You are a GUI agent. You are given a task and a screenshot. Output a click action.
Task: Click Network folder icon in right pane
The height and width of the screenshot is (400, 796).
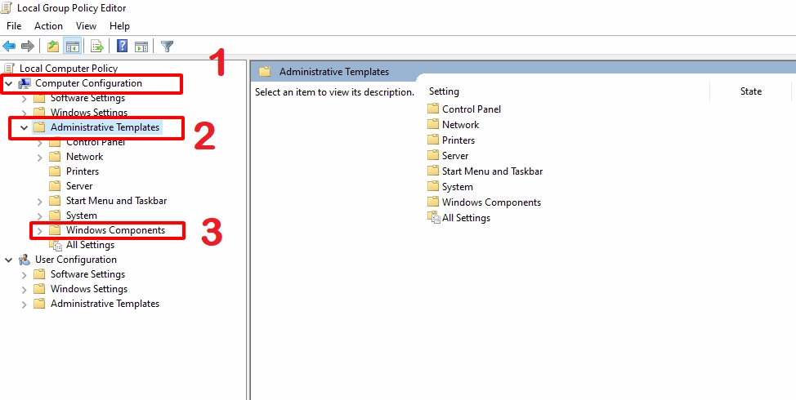click(x=433, y=125)
